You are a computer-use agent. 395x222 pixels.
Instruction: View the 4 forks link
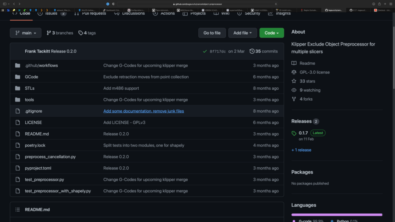pos(302,99)
